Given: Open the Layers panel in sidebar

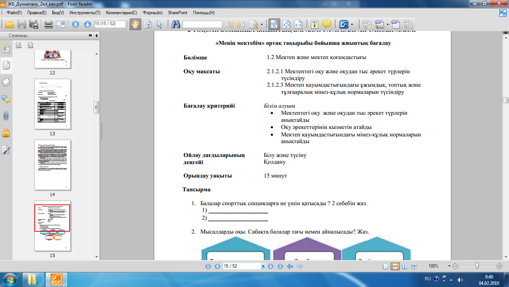Looking at the screenshot, I should [6, 82].
